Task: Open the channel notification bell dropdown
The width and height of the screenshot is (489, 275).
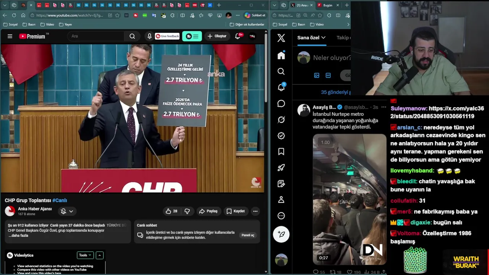Action: click(67, 211)
